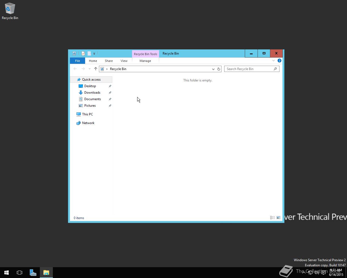Click the '0 items' status text
This screenshot has width=347, height=278.
79,218
